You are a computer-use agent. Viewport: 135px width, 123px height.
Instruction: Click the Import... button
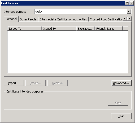point(14,83)
